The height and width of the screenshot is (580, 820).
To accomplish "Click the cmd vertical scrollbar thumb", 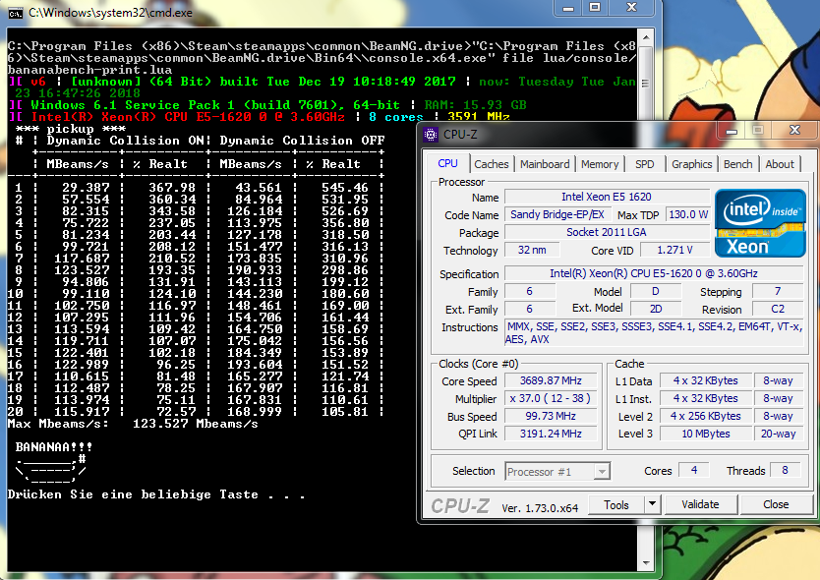I will (x=646, y=84).
